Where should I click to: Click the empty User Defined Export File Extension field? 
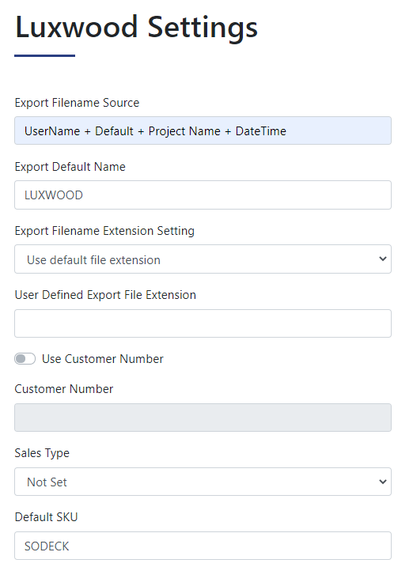(x=203, y=323)
